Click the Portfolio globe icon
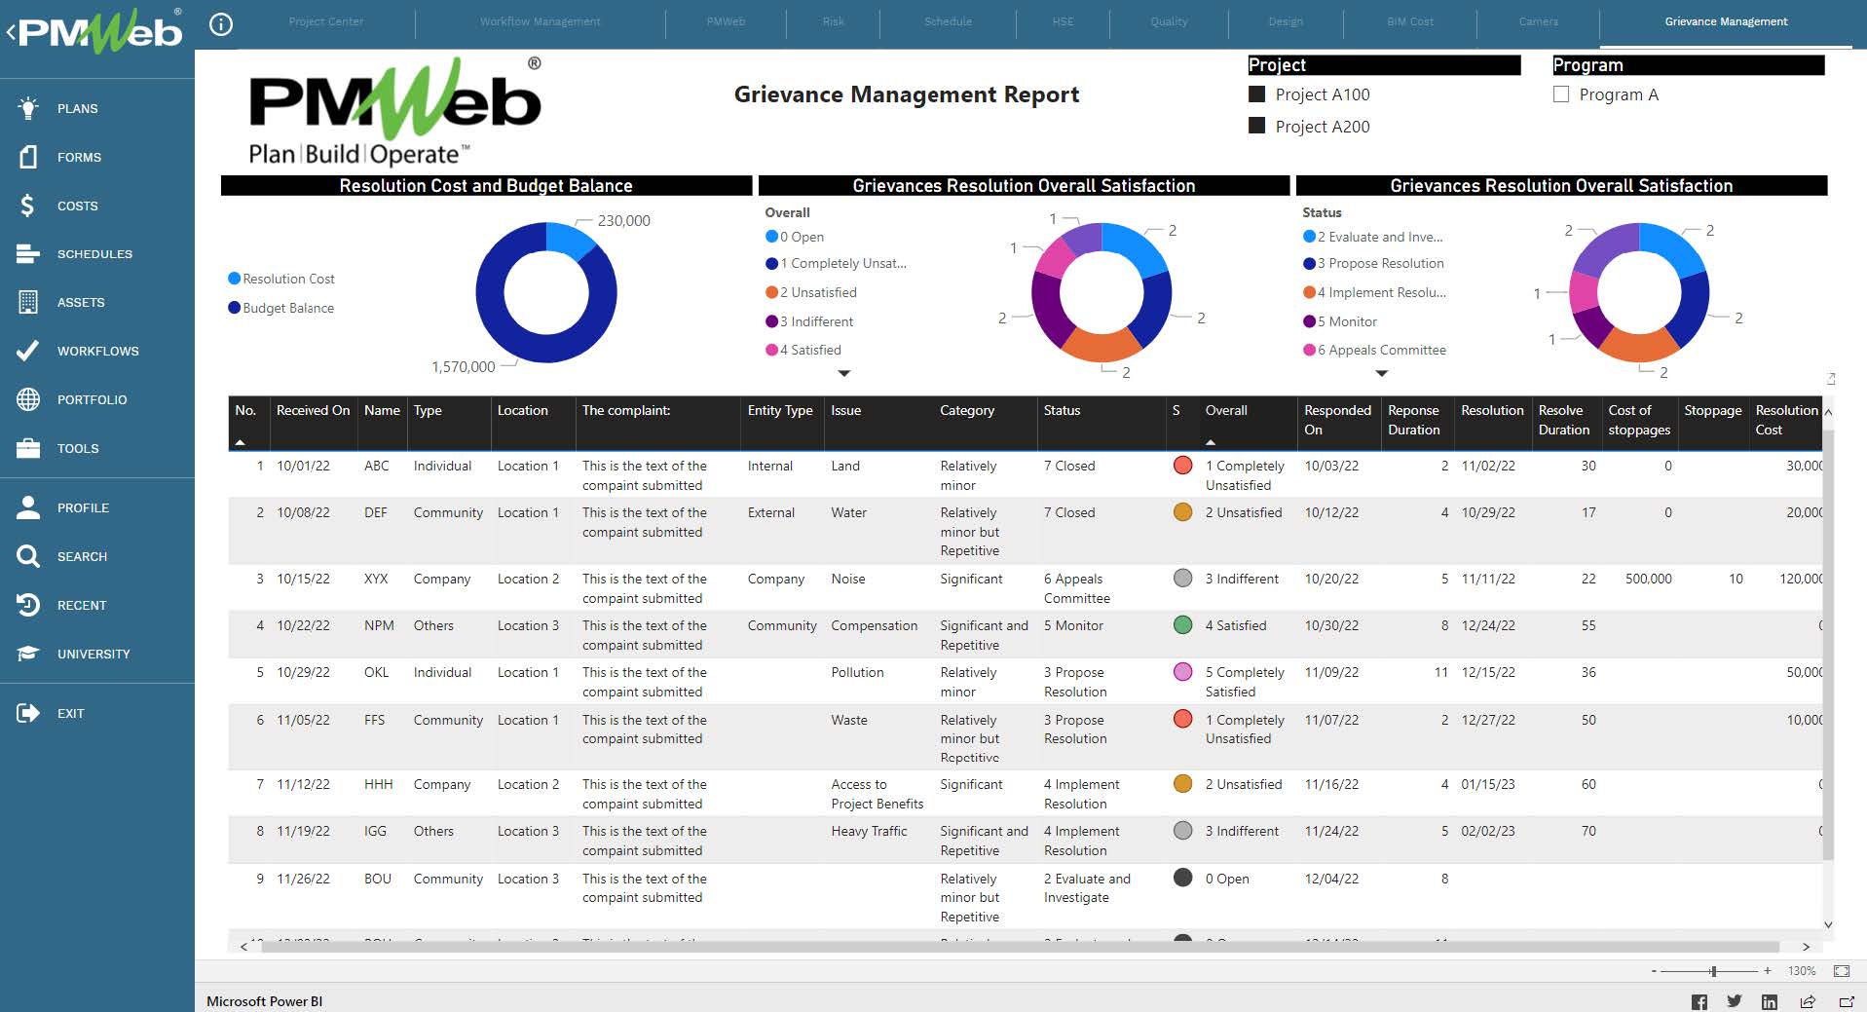This screenshot has width=1867, height=1012. (28, 399)
